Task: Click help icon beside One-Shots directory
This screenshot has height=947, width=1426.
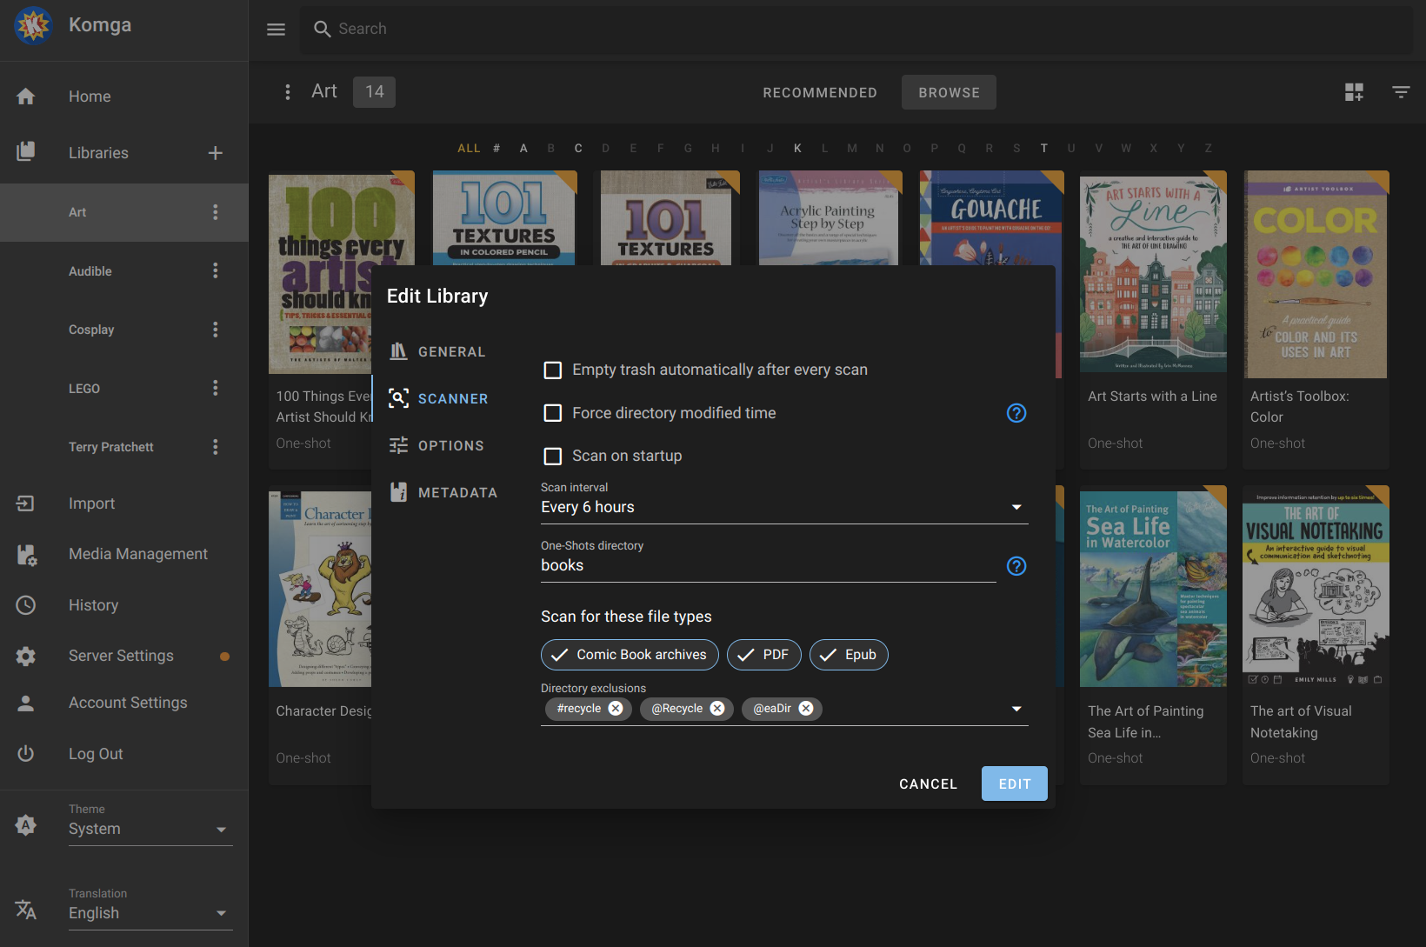Action: pyautogui.click(x=1016, y=566)
